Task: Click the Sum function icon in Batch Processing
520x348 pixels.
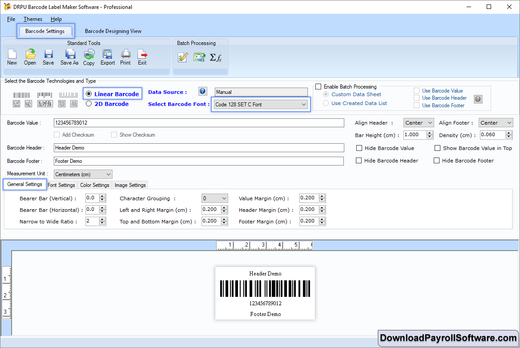Action: (217, 57)
